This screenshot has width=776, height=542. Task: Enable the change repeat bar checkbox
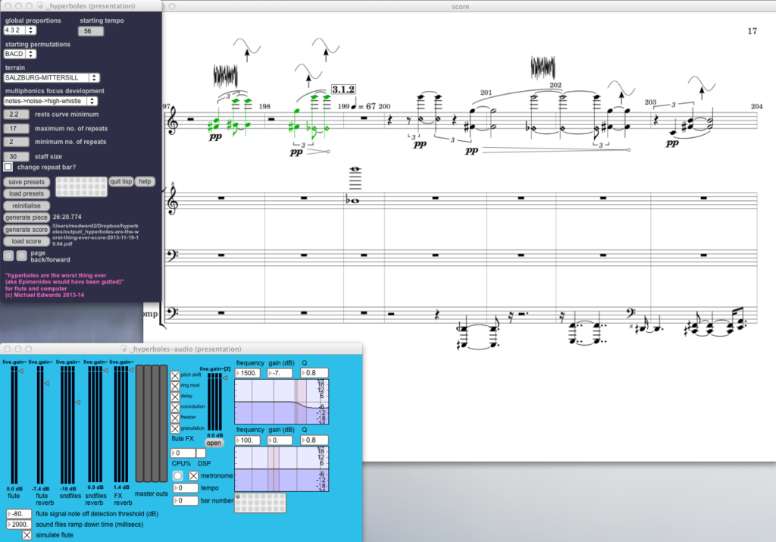tap(8, 167)
